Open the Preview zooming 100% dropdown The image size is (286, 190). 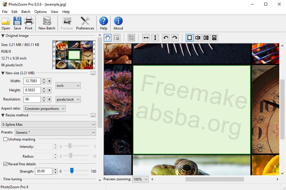141,179
